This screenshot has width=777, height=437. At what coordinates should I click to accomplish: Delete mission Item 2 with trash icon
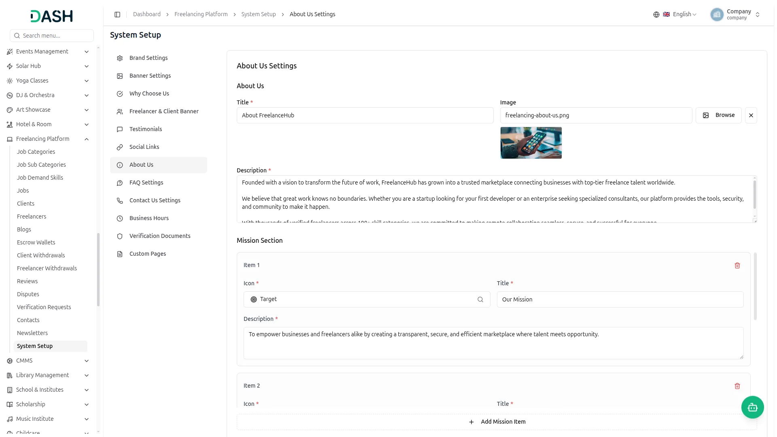pos(737,386)
